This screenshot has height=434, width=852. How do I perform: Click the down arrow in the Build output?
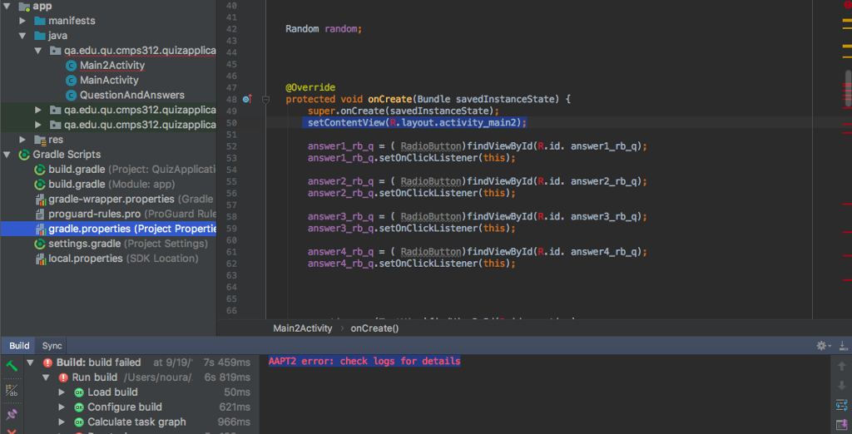(x=842, y=386)
